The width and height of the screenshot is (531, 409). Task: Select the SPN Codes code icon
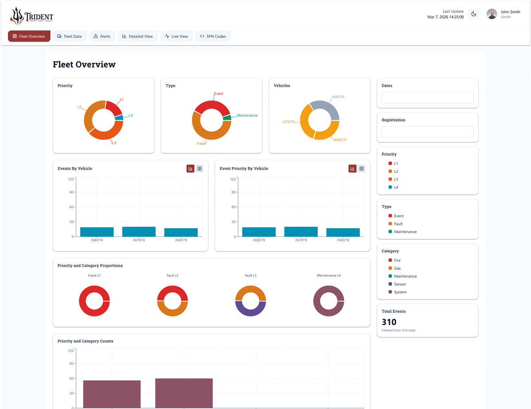[x=202, y=36]
